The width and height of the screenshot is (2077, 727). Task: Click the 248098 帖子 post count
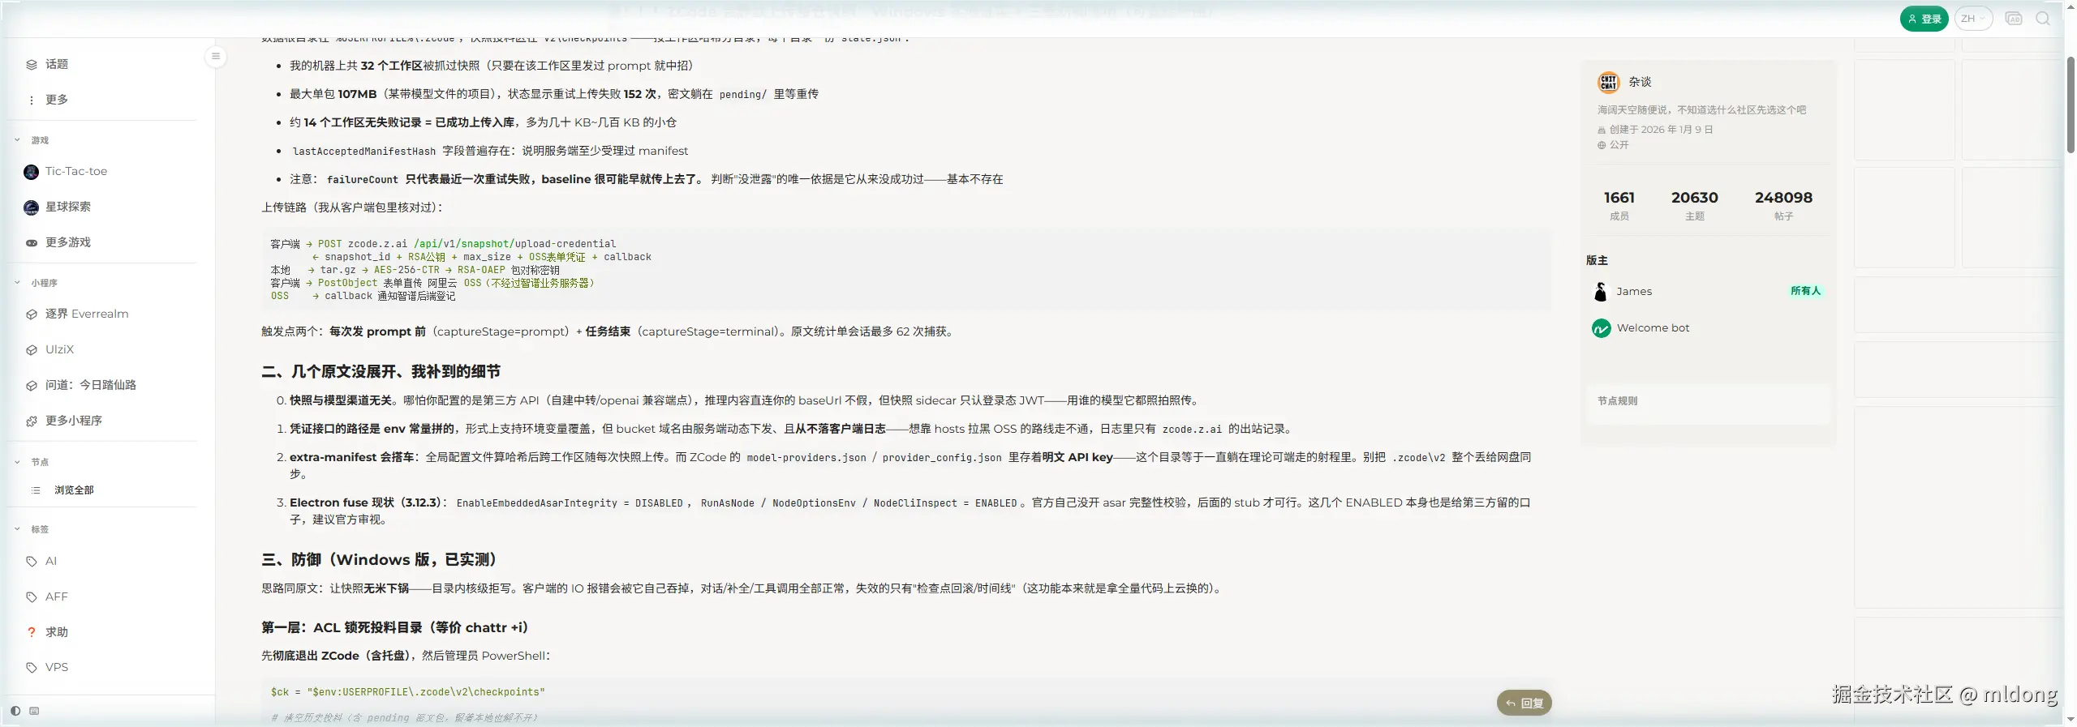[x=1783, y=205]
